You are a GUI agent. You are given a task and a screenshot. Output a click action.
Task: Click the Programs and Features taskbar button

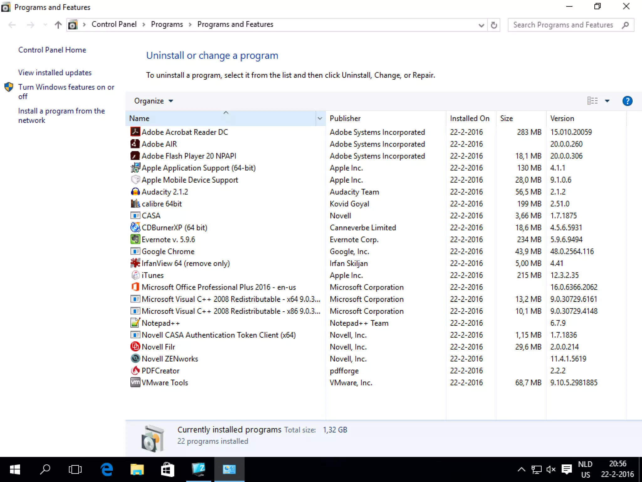click(229, 469)
